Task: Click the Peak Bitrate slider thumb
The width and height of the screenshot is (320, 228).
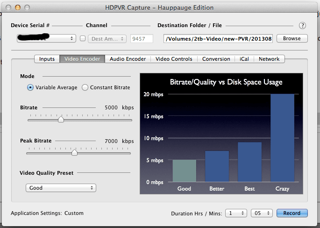Action: tap(74, 152)
